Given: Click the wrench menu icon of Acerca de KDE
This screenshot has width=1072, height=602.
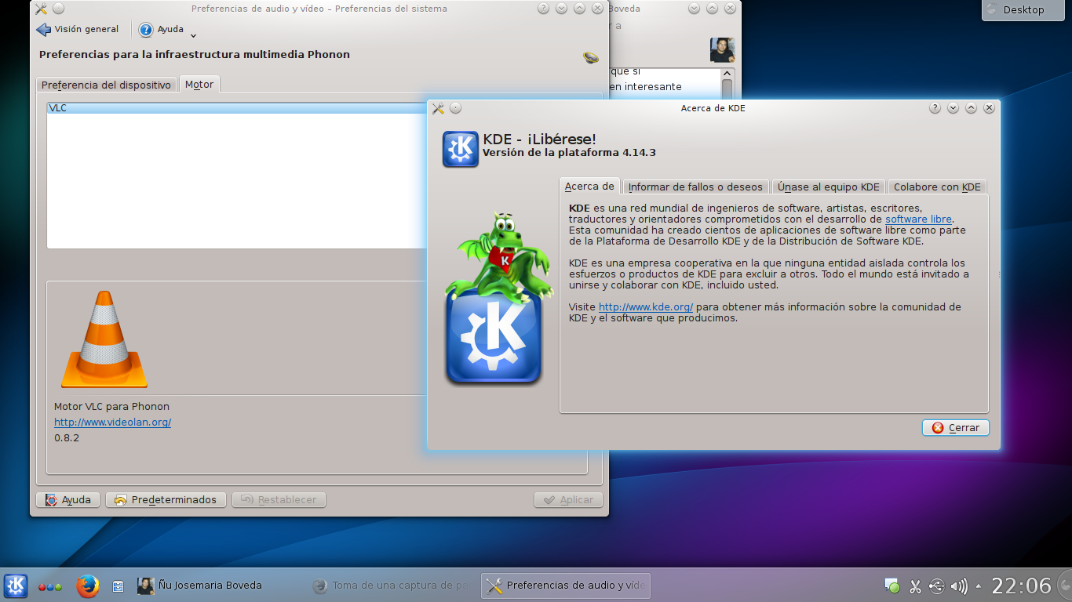Looking at the screenshot, I should 438,108.
